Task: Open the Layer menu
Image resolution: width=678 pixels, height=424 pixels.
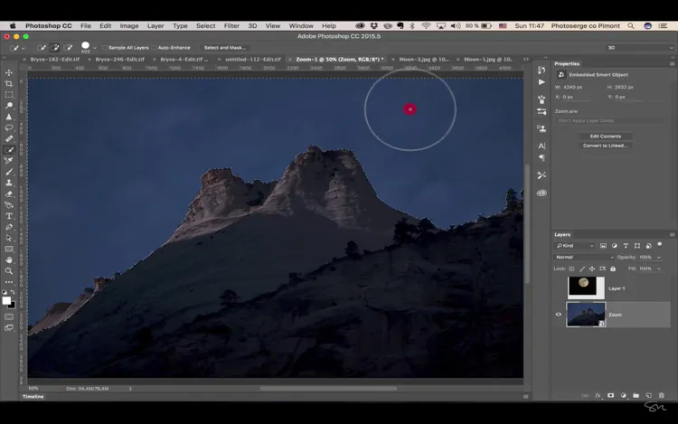Action: [x=155, y=26]
